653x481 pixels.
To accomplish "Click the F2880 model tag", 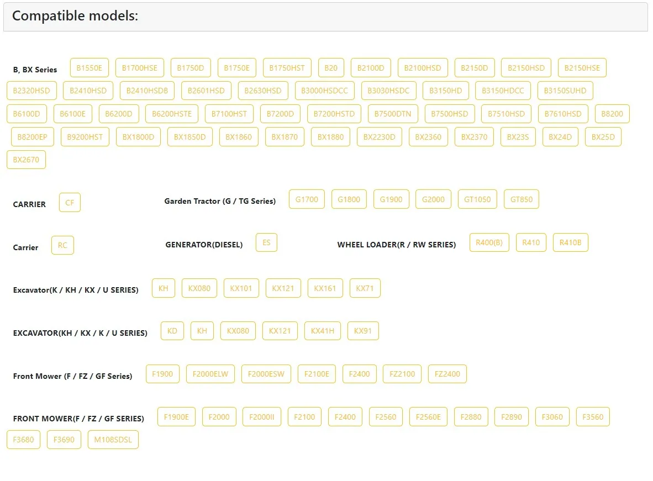I will click(x=471, y=417).
